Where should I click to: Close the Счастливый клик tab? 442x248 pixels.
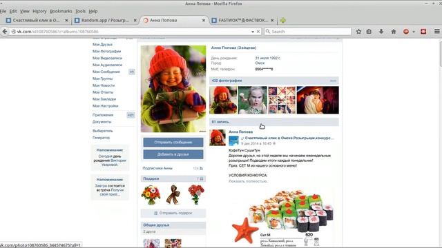(66, 20)
